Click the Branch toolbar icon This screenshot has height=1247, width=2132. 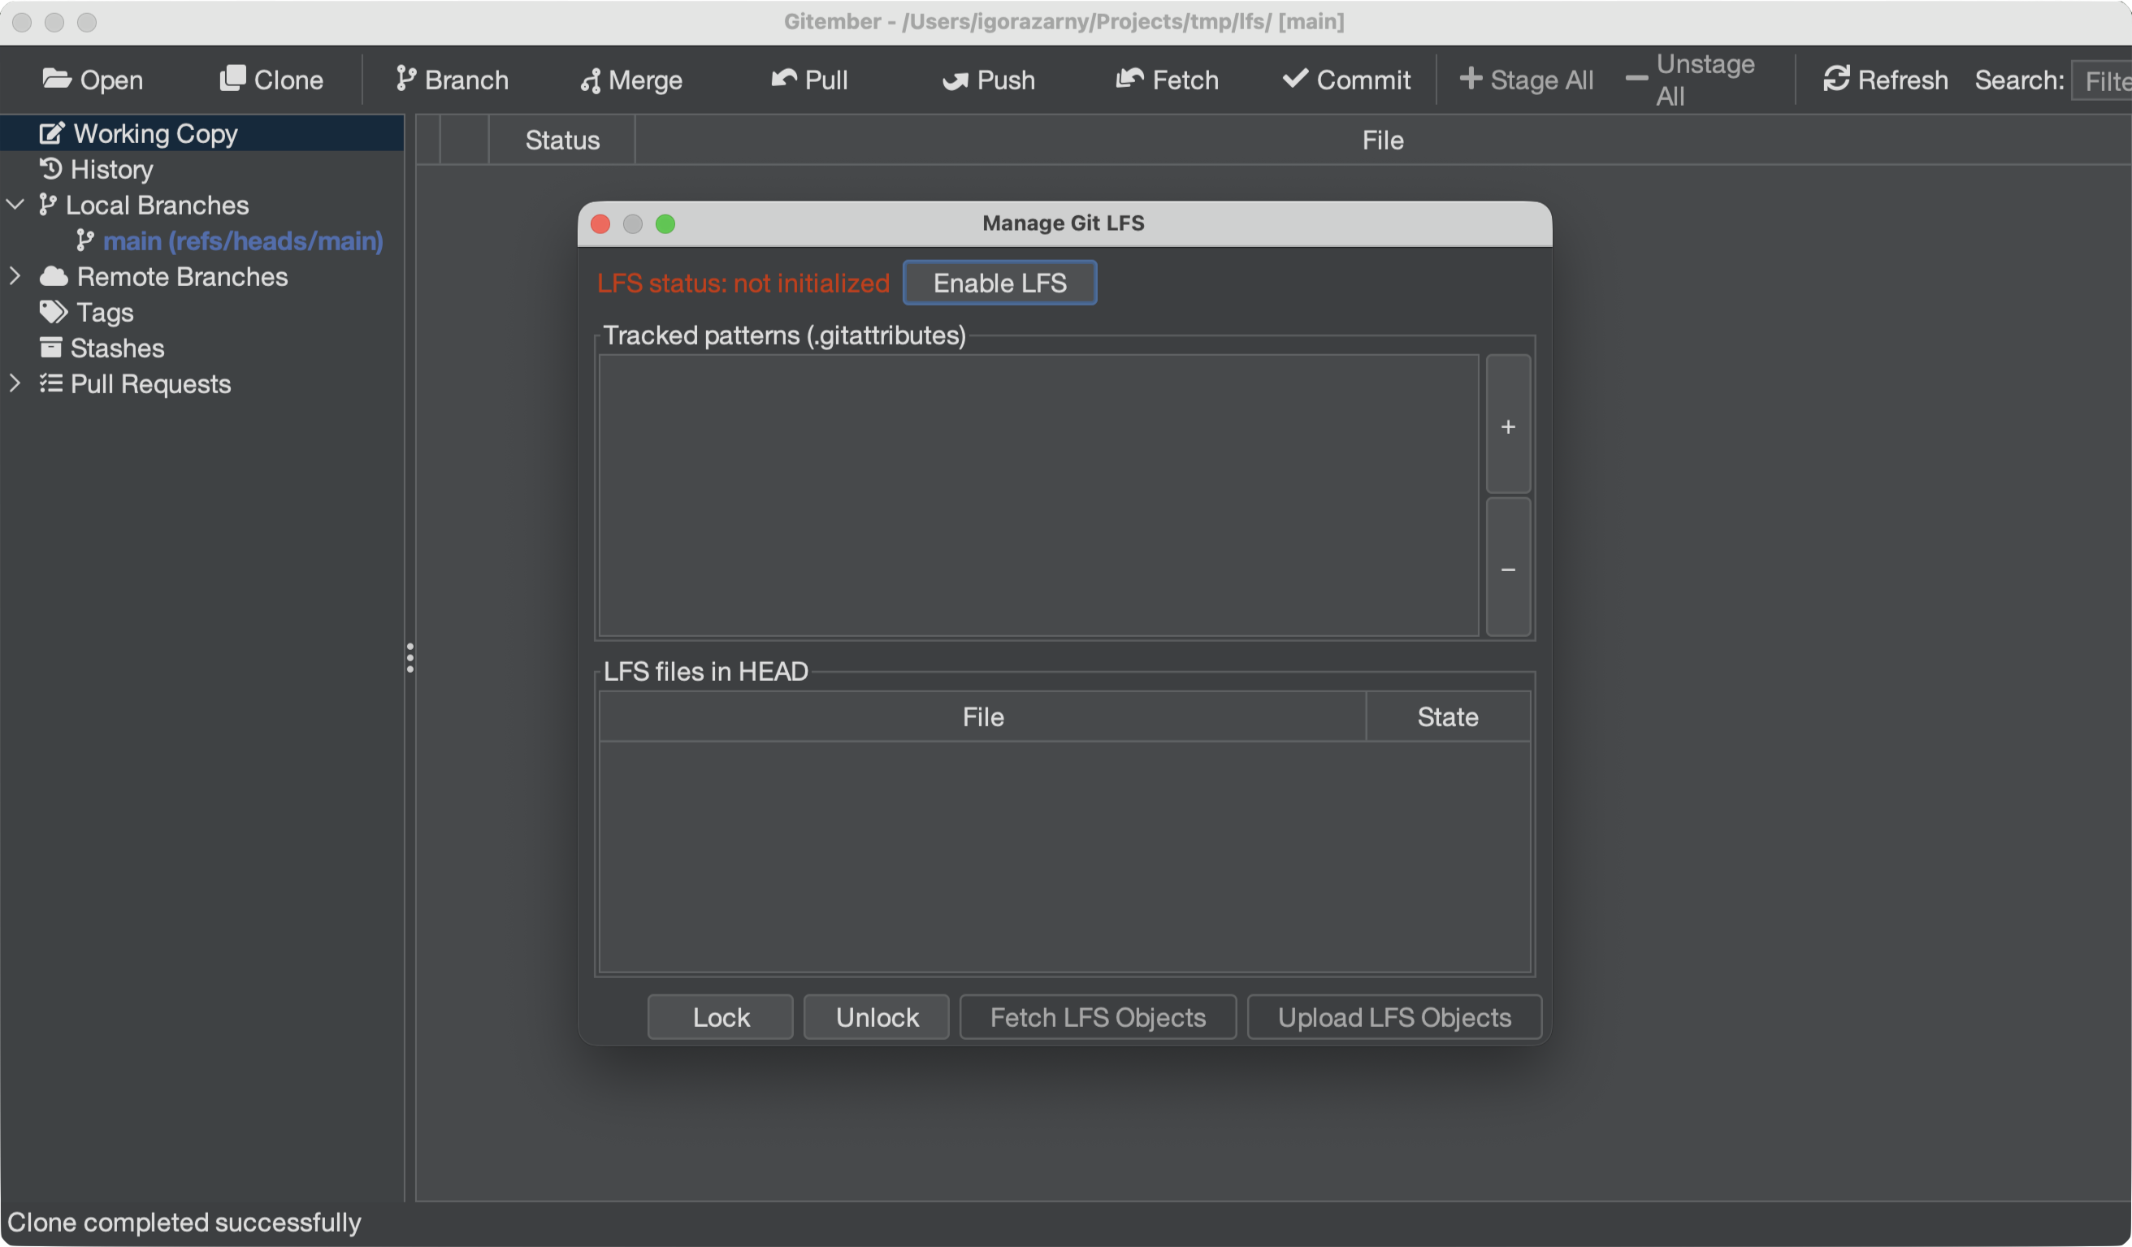pyautogui.click(x=406, y=79)
